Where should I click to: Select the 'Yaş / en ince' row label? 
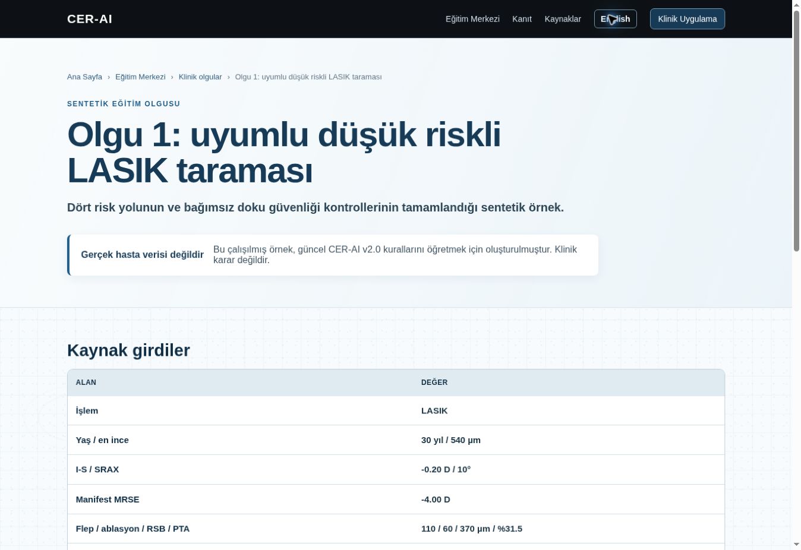point(102,440)
